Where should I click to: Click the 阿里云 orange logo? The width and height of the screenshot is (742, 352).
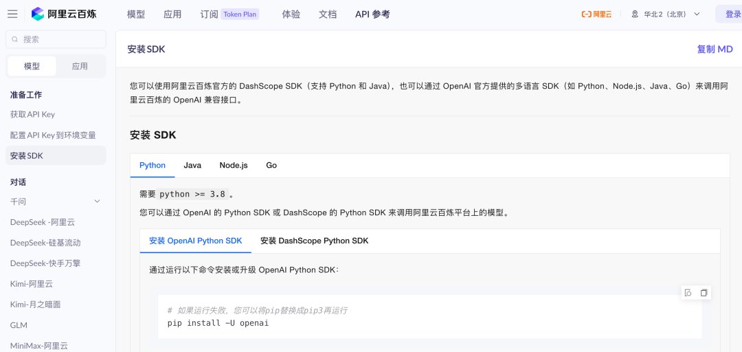coord(596,14)
